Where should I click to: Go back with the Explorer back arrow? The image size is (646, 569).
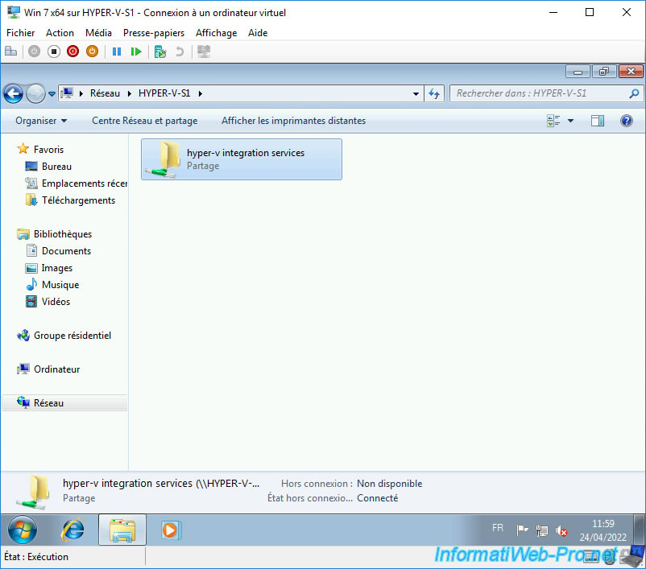pyautogui.click(x=13, y=94)
